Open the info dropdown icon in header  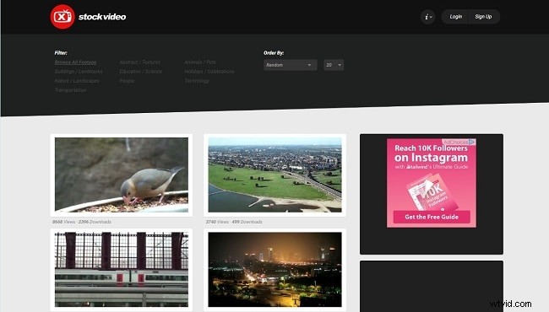click(428, 17)
